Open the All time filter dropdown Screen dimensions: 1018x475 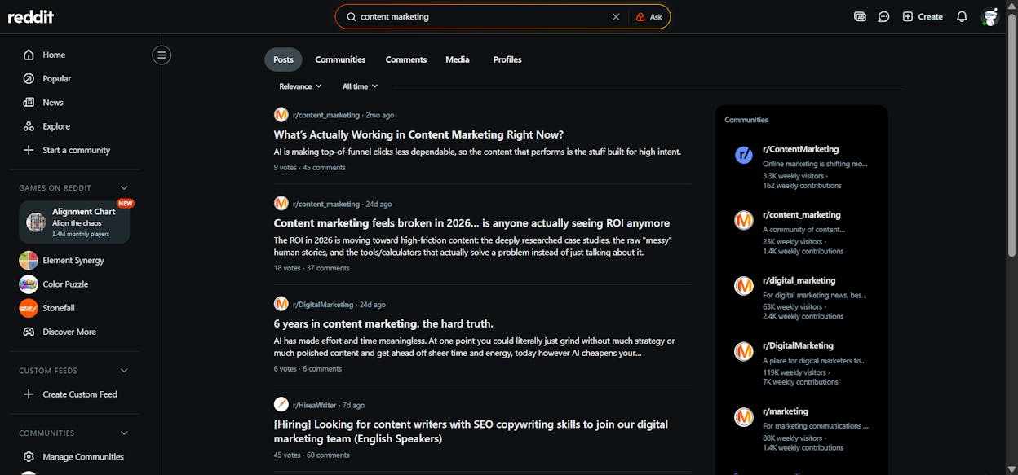(x=360, y=86)
